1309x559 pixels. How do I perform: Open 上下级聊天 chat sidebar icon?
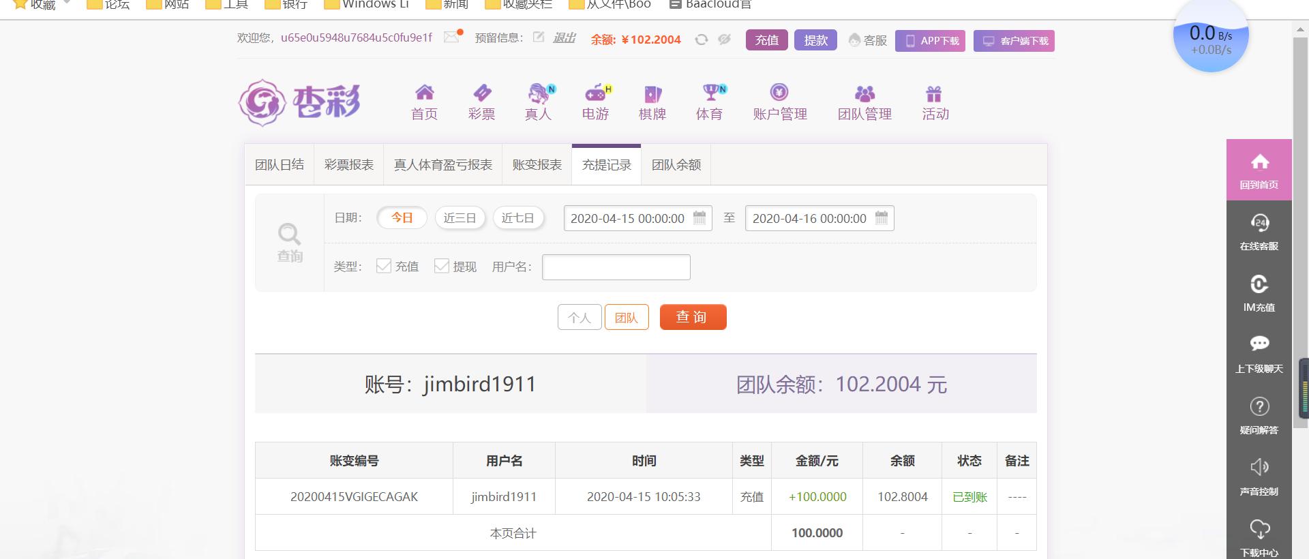click(x=1259, y=354)
